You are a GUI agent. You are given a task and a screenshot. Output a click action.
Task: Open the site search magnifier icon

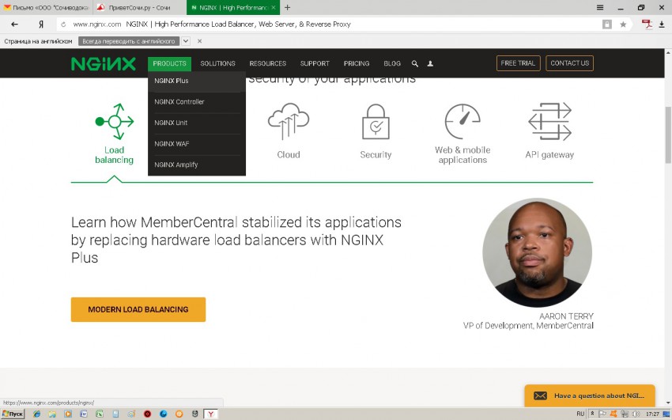[x=415, y=63]
